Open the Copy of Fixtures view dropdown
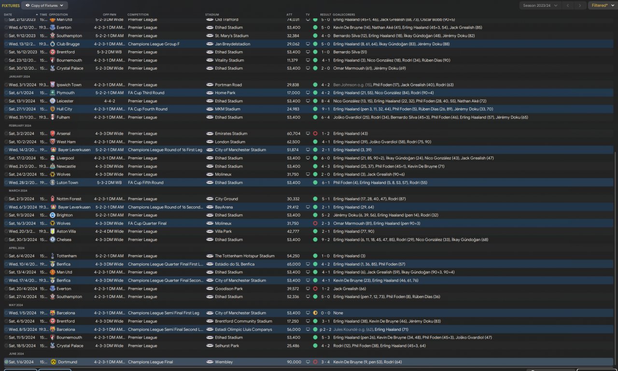This screenshot has width=618, height=371. click(45, 5)
